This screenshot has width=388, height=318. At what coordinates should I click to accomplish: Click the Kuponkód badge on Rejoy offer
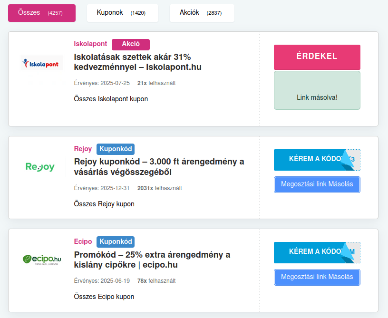pyautogui.click(x=116, y=149)
